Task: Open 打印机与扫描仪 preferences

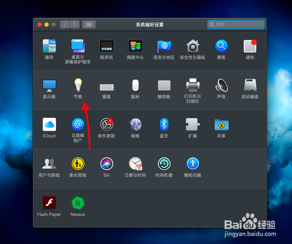Action: coord(193,85)
